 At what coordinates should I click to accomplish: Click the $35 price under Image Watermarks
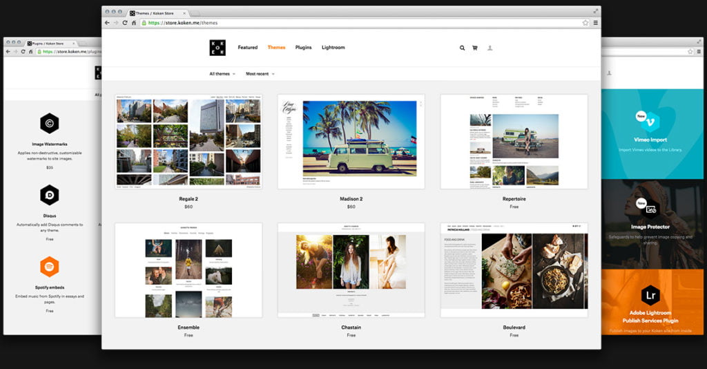tap(50, 168)
